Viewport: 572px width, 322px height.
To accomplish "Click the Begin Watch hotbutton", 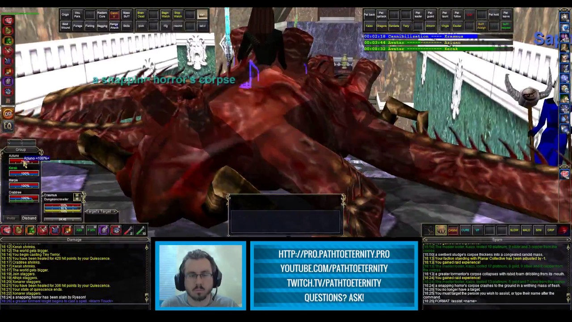I will [x=166, y=15].
